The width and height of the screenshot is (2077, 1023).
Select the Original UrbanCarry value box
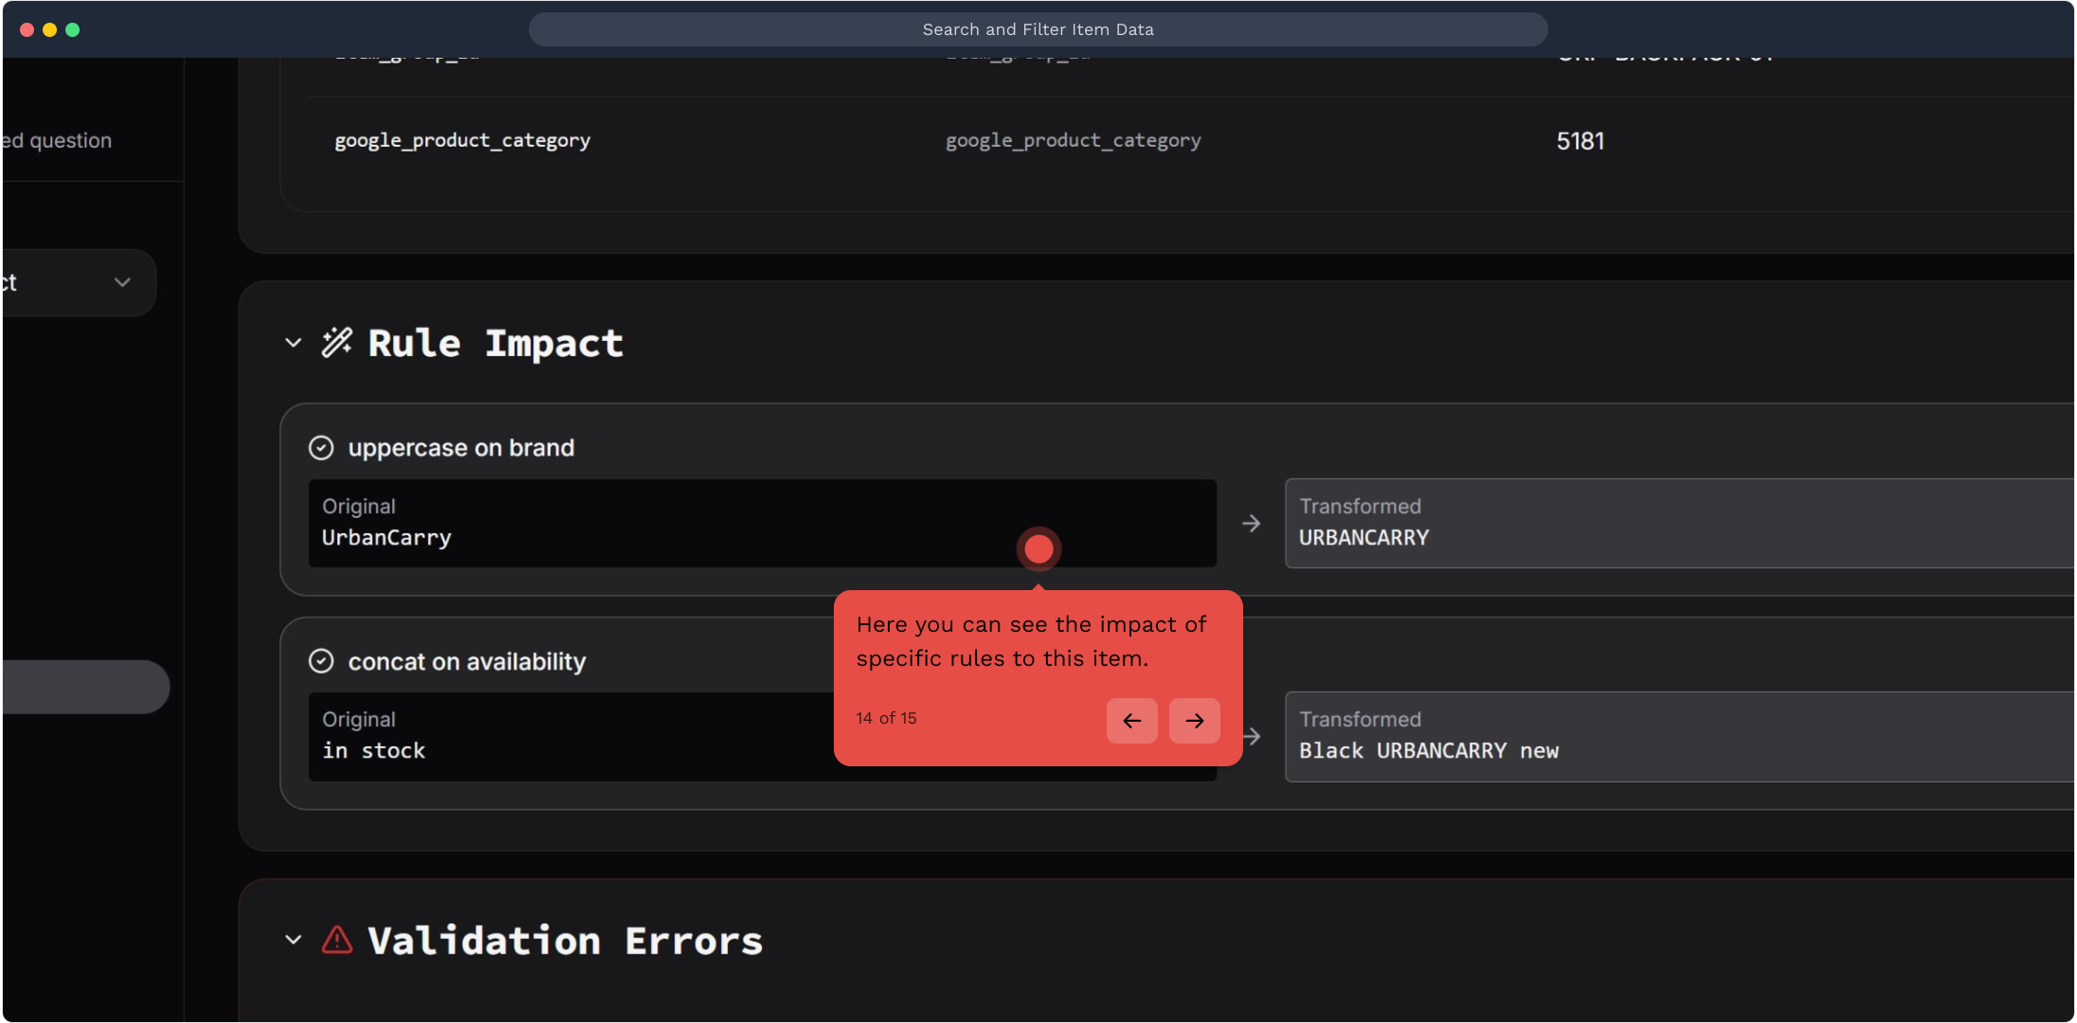coord(663,524)
